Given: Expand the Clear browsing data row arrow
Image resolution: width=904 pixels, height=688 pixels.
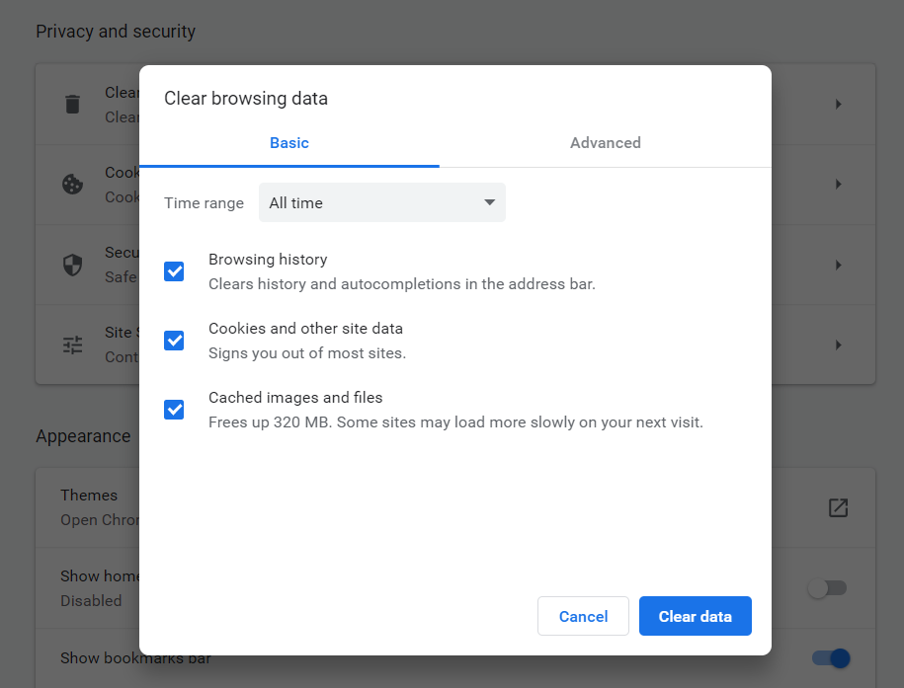Looking at the screenshot, I should 838,104.
